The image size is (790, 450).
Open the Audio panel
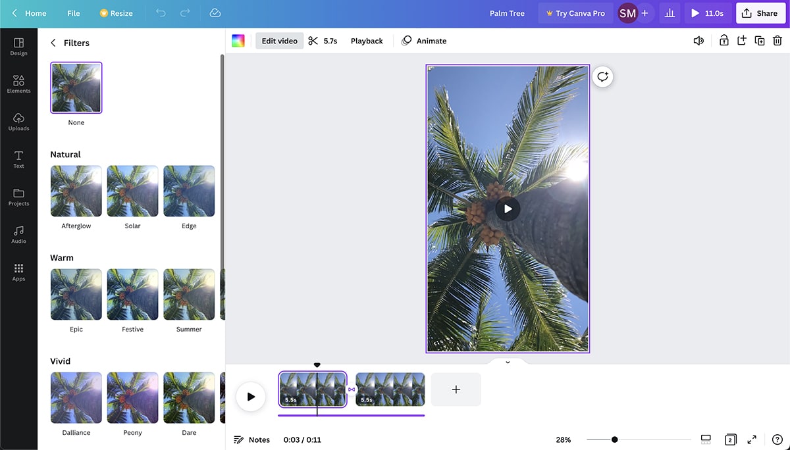click(x=18, y=233)
